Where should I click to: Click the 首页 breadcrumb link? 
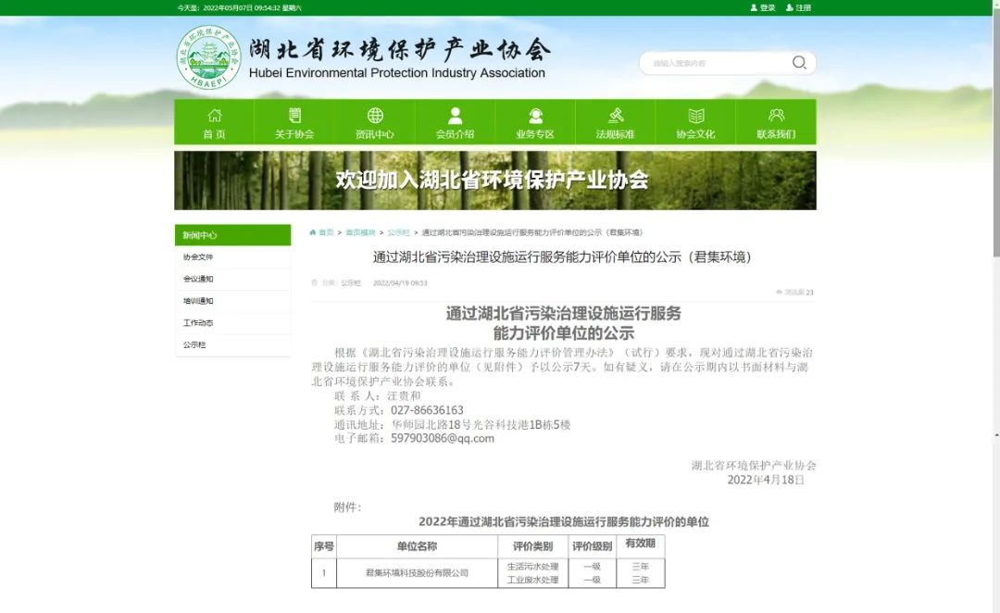325,232
